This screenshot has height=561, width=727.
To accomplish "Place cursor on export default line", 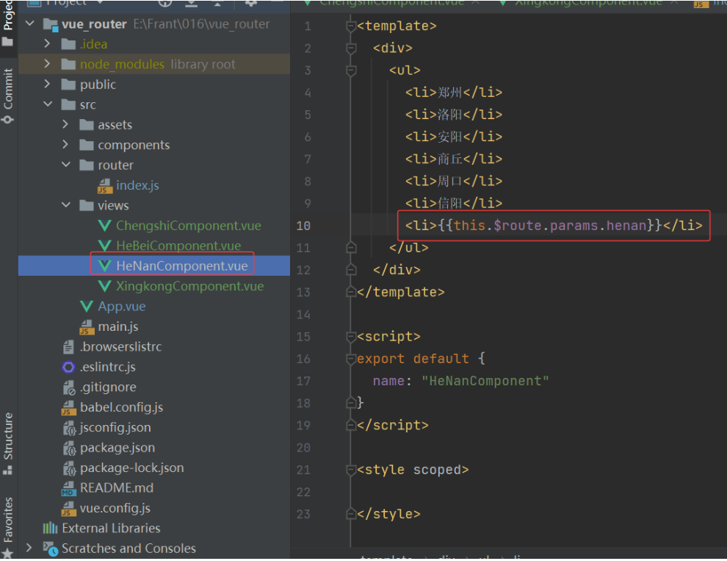I will 421,359.
